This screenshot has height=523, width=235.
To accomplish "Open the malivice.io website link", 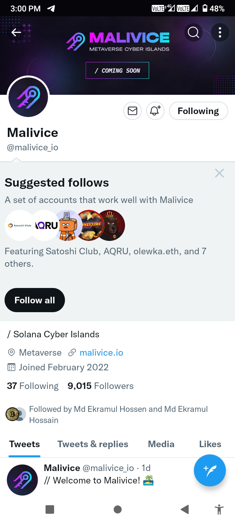I will [101, 352].
